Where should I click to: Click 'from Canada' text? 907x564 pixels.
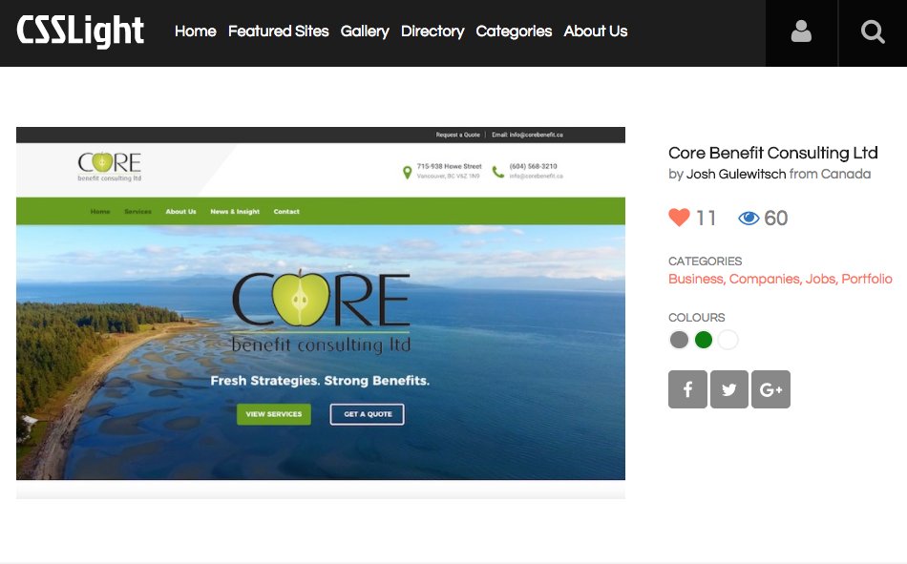[830, 174]
